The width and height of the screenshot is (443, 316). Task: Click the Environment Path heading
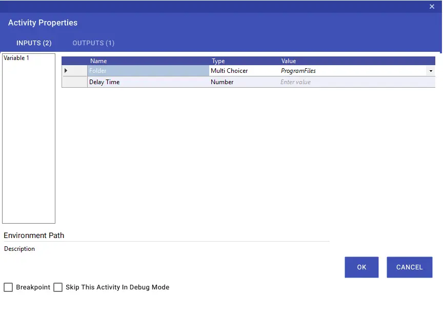34,235
